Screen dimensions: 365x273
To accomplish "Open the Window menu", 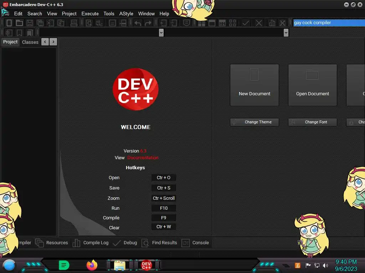I will coord(146,14).
